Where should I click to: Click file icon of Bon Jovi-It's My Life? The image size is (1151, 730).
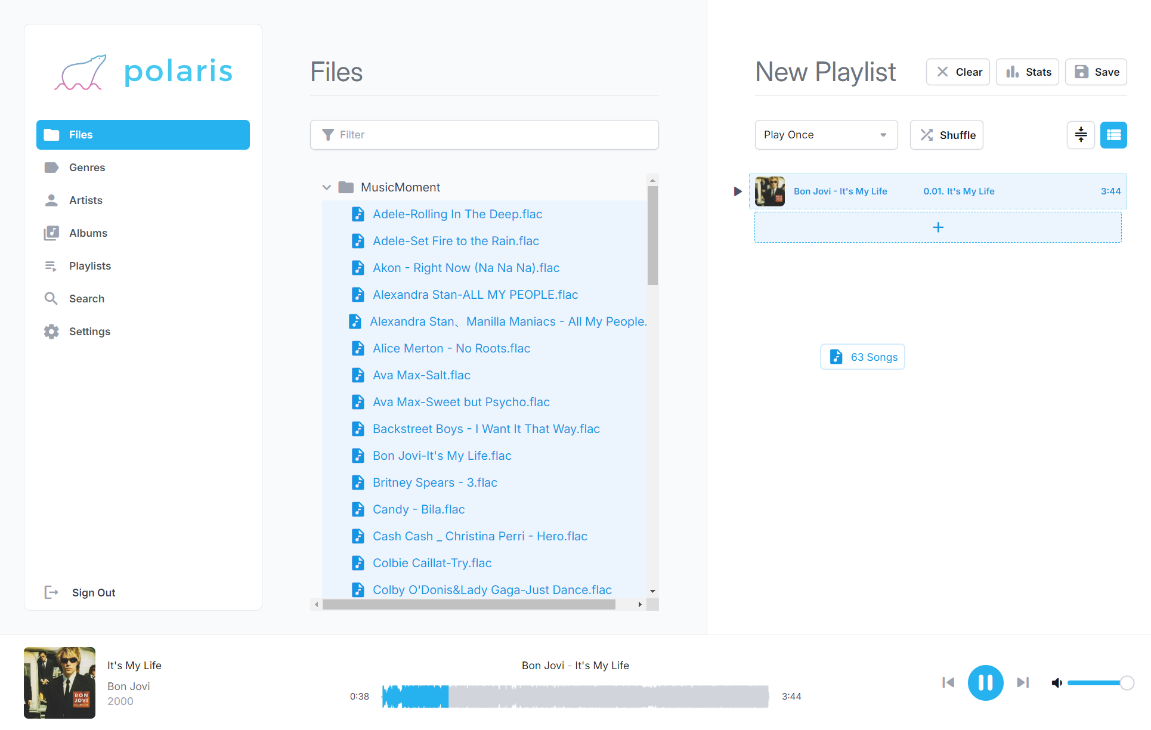358,456
